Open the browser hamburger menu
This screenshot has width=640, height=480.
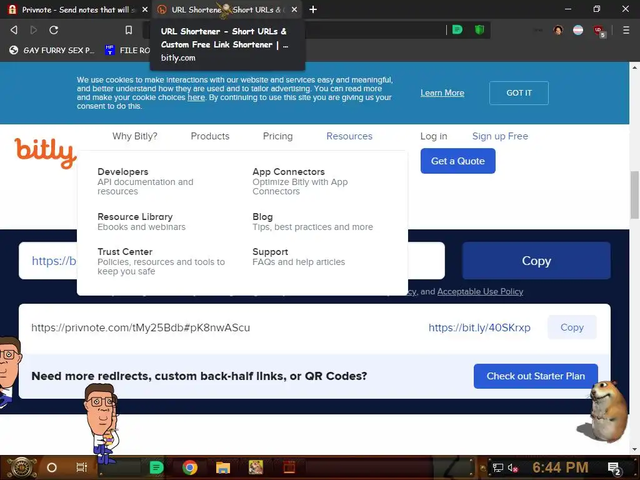coord(626,30)
